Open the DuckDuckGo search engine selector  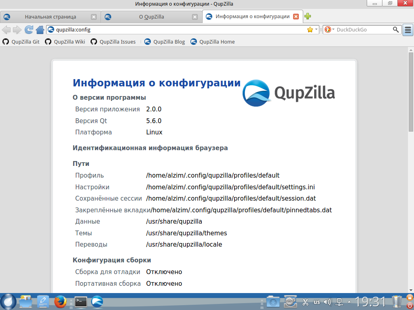[x=330, y=29]
